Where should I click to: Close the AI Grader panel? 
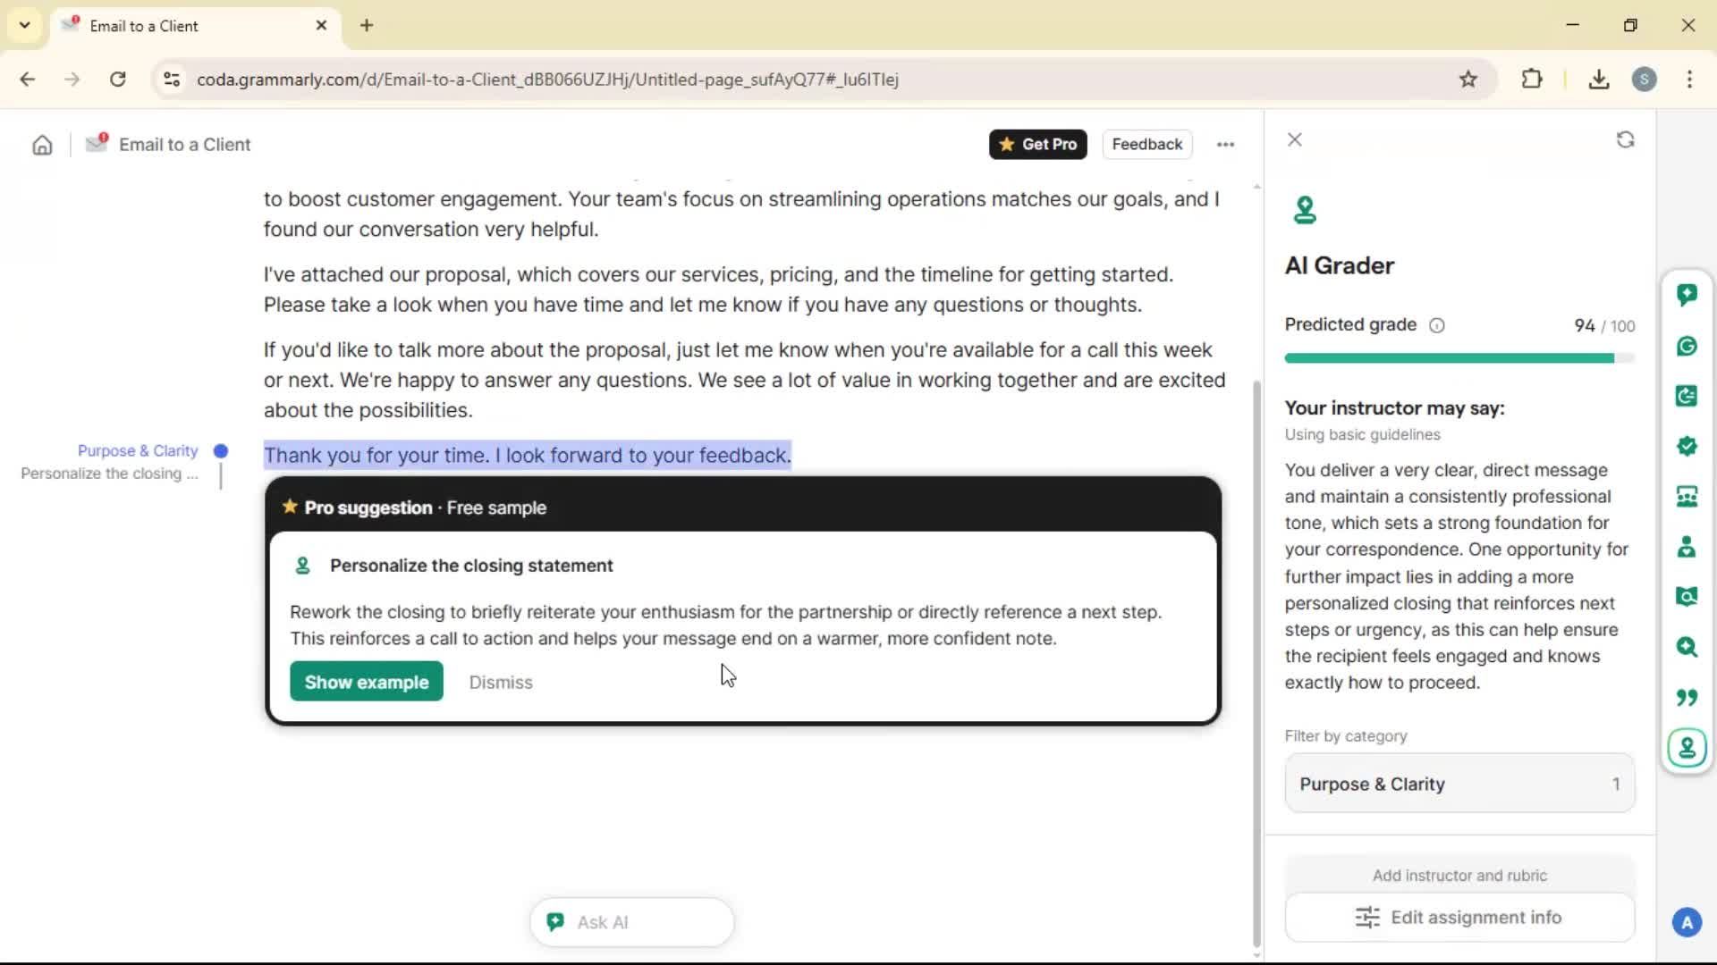click(1294, 140)
